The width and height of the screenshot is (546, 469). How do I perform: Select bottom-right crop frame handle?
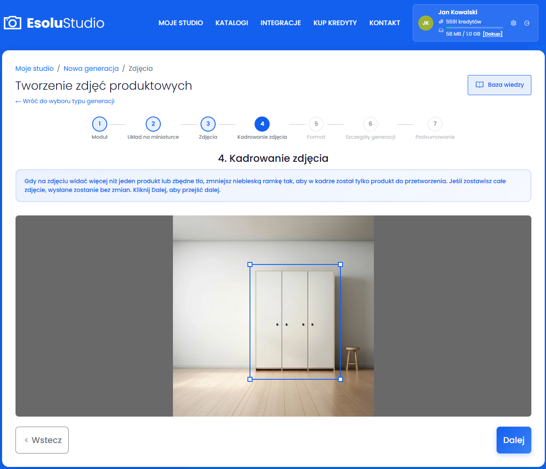pyautogui.click(x=340, y=379)
